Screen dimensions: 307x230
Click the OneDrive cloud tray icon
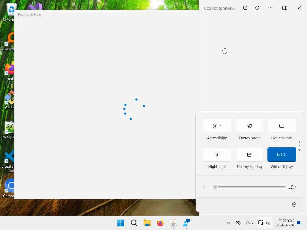coord(238,223)
